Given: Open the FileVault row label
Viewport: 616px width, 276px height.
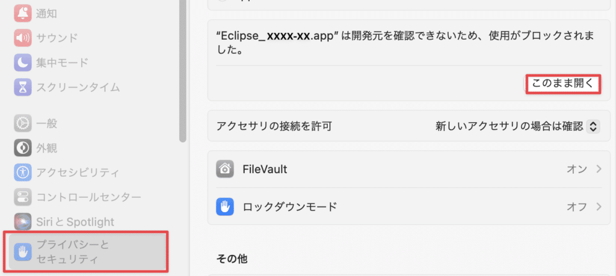Looking at the screenshot, I should point(265,170).
